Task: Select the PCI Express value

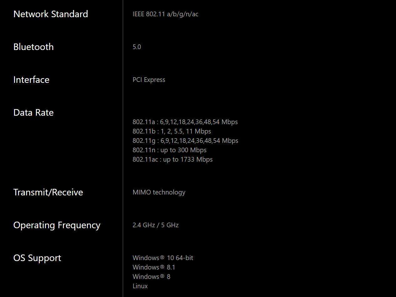Action: [149, 80]
